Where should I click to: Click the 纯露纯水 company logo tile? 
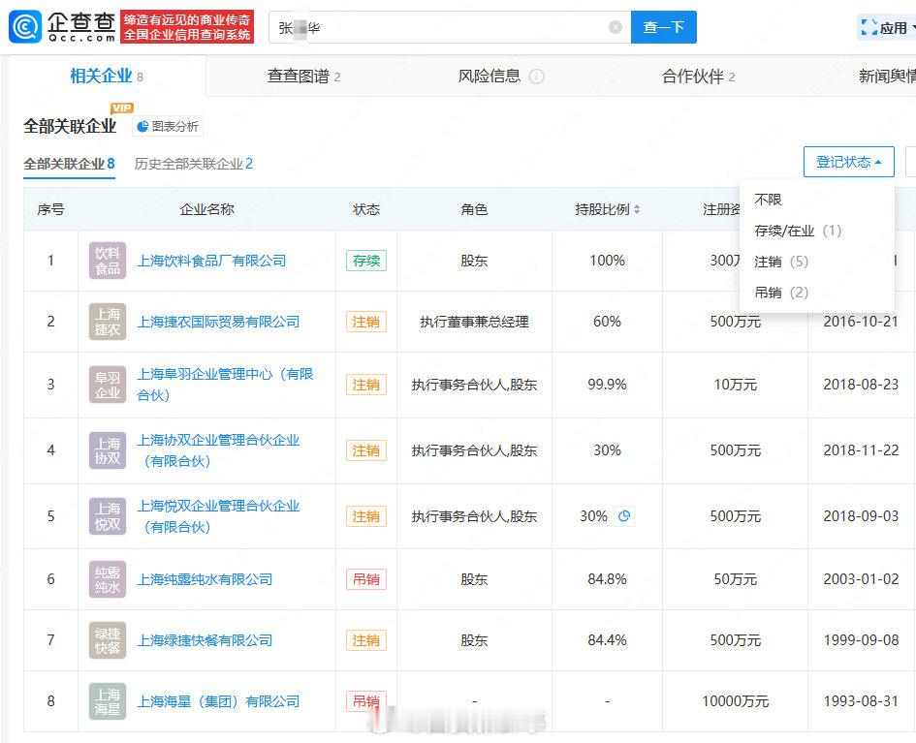[x=108, y=579]
